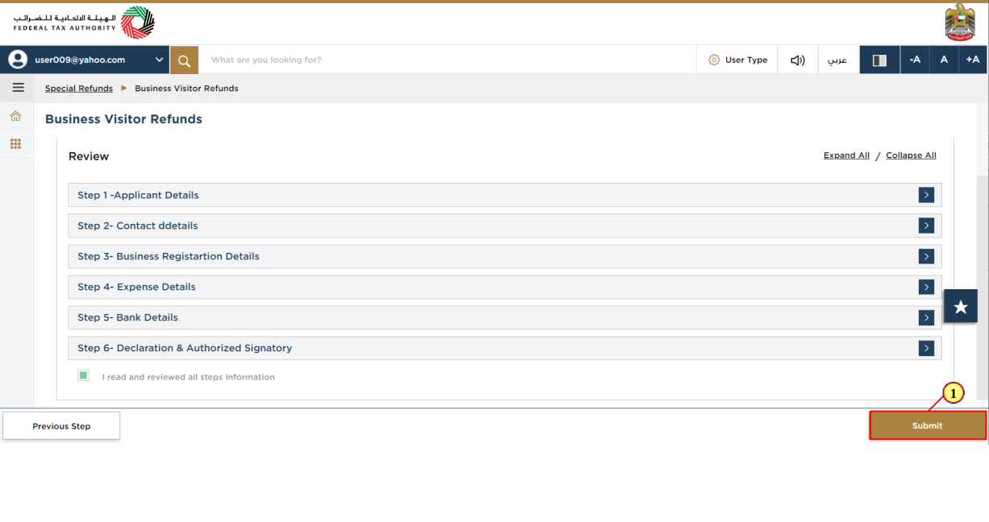Increase font size with +A
The width and height of the screenshot is (989, 522).
tap(973, 60)
